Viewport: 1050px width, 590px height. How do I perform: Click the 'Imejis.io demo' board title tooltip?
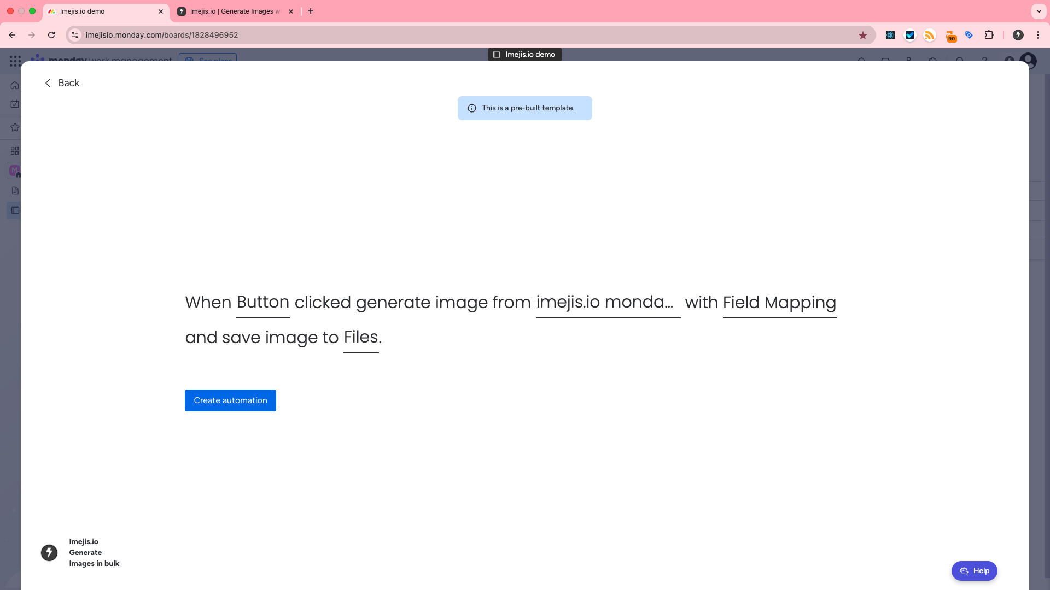point(524,55)
